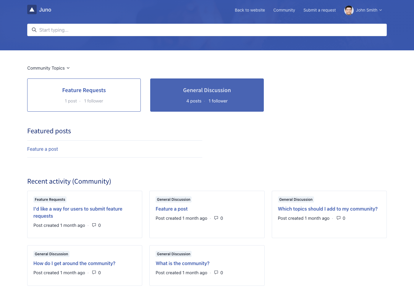Focus the 'Start typing...' search field
The height and width of the screenshot is (308, 414).
(x=207, y=30)
